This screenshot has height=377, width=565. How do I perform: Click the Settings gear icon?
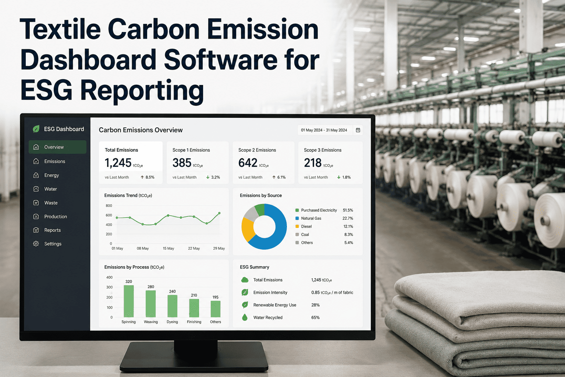pos(36,244)
